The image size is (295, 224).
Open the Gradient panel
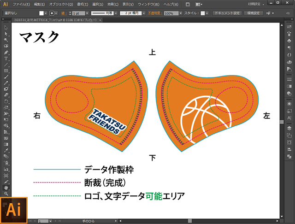tap(289, 86)
